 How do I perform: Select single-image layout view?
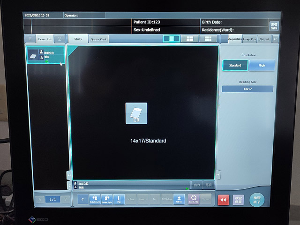172,38
